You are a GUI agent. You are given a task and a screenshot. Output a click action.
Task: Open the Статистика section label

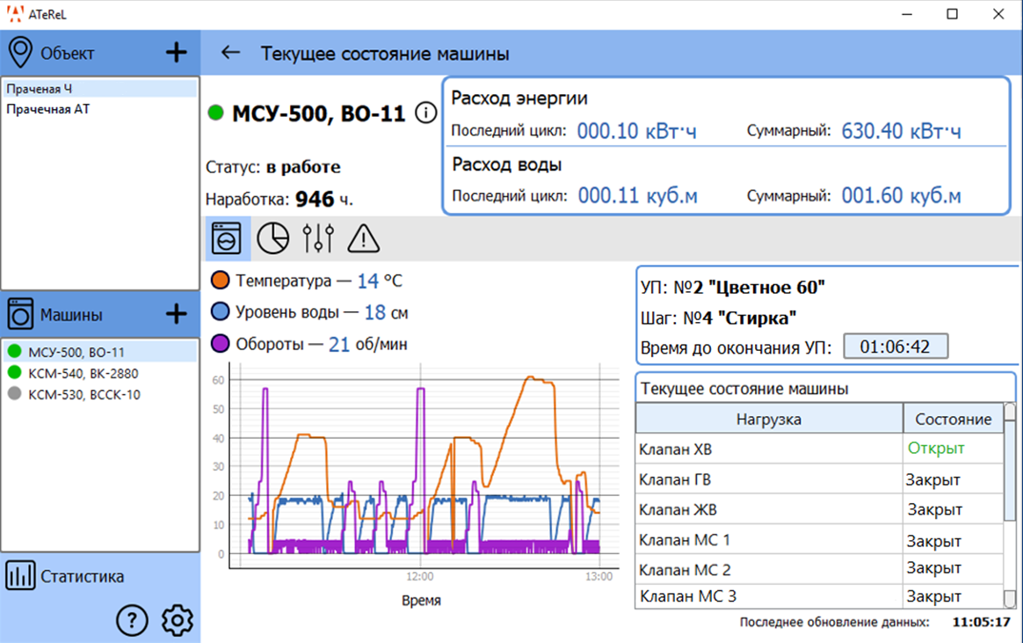tap(83, 576)
